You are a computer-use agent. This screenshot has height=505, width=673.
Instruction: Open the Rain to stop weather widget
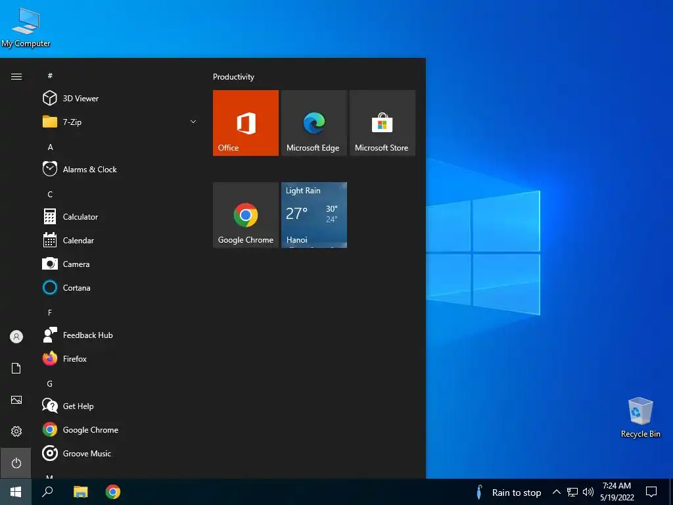pos(509,492)
